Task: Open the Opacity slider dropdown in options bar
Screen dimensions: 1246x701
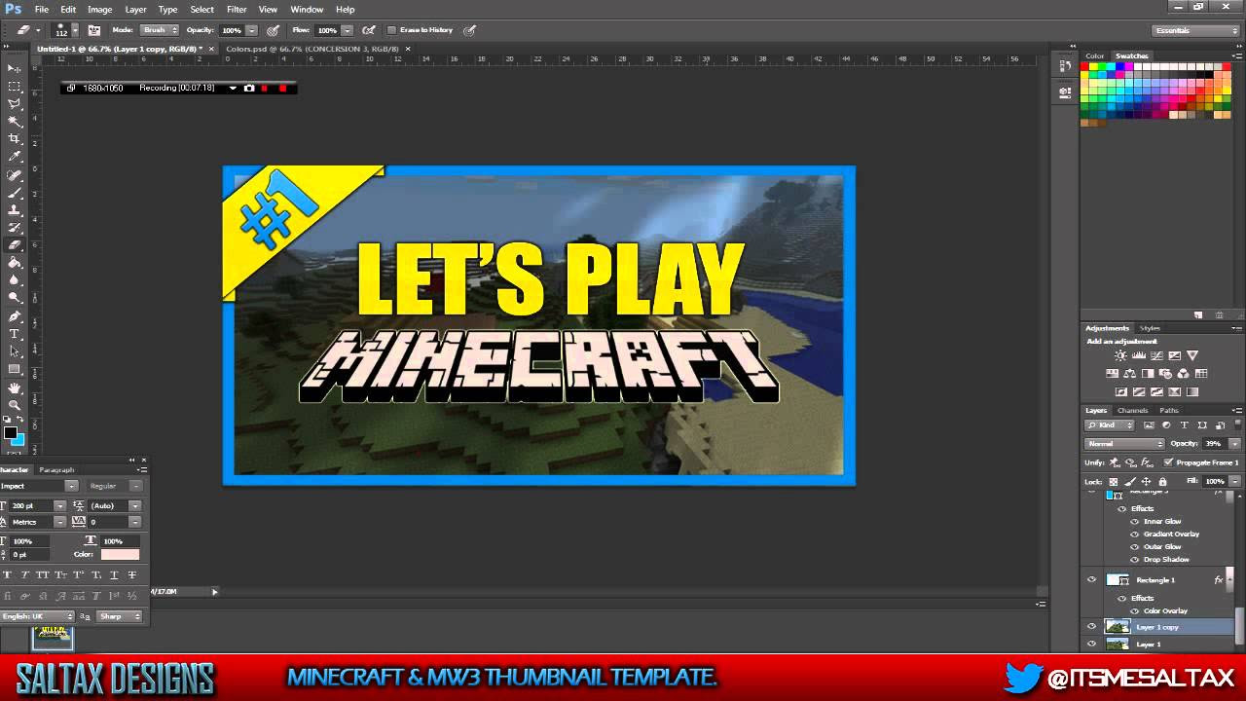Action: click(x=252, y=30)
